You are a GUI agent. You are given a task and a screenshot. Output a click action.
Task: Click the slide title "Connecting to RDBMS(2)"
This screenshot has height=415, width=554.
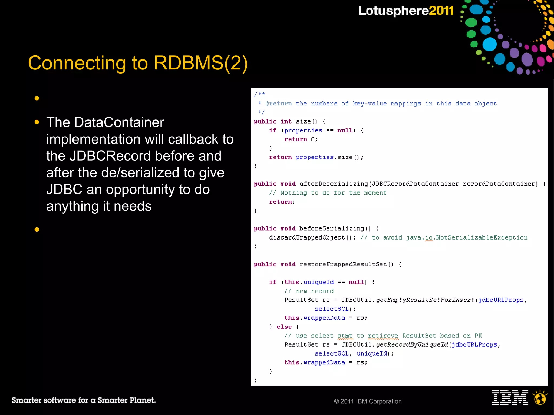point(138,63)
